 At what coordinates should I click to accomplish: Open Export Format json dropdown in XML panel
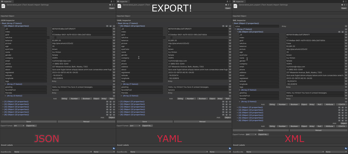click(251, 134)
